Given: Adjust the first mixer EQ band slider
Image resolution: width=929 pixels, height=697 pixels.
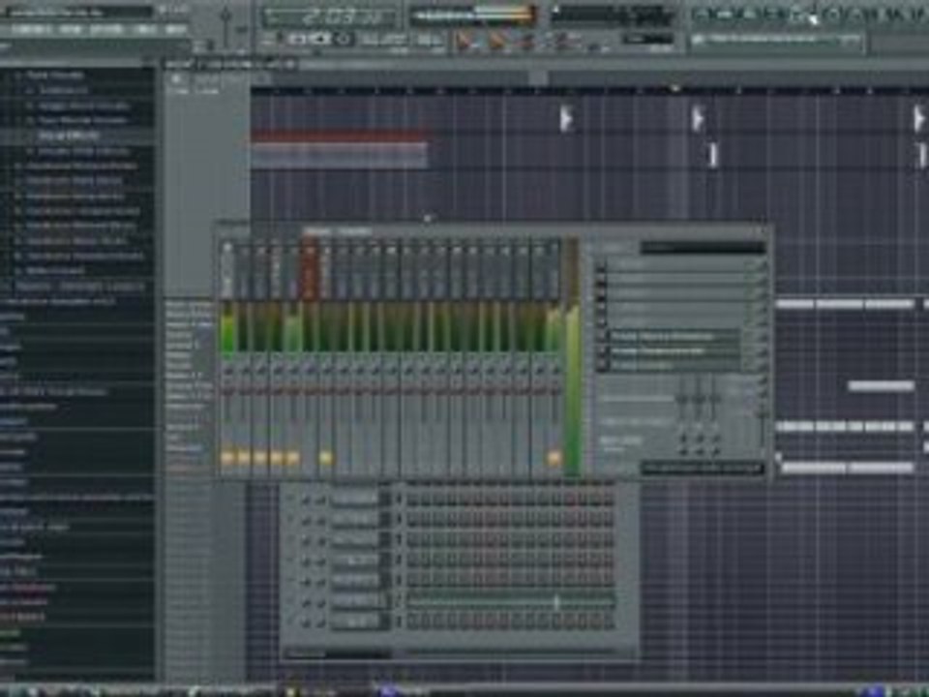Looking at the screenshot, I should 683,398.
